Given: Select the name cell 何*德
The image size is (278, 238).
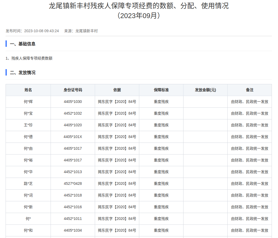Looking at the screenshot, I should [x=28, y=137].
